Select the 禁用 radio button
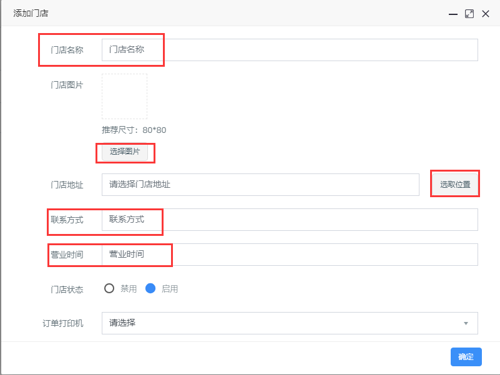This screenshot has height=375, width=500. click(109, 288)
